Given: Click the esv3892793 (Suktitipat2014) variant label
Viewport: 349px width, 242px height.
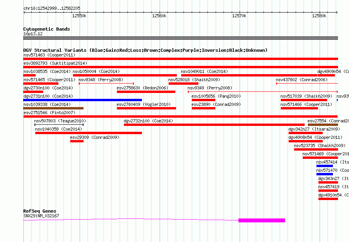Looking at the screenshot, I should 55,63.
